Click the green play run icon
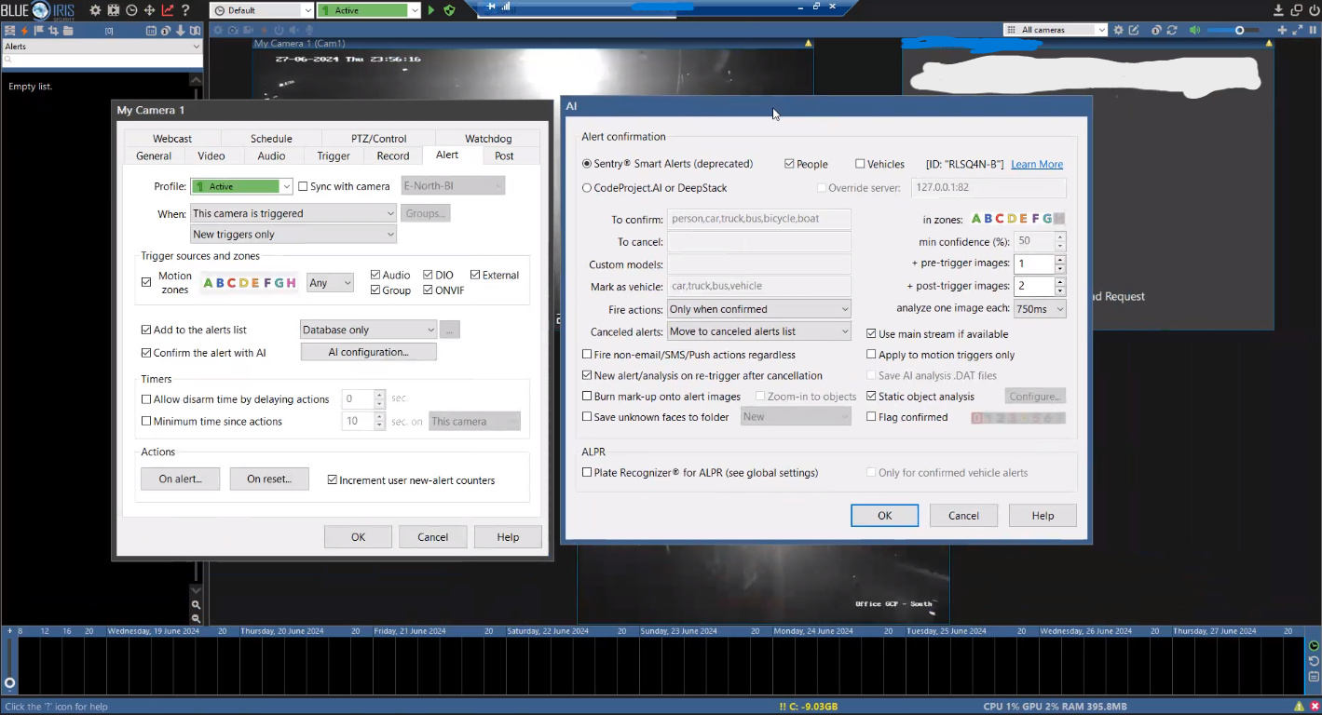This screenshot has height=715, width=1322. point(431,10)
